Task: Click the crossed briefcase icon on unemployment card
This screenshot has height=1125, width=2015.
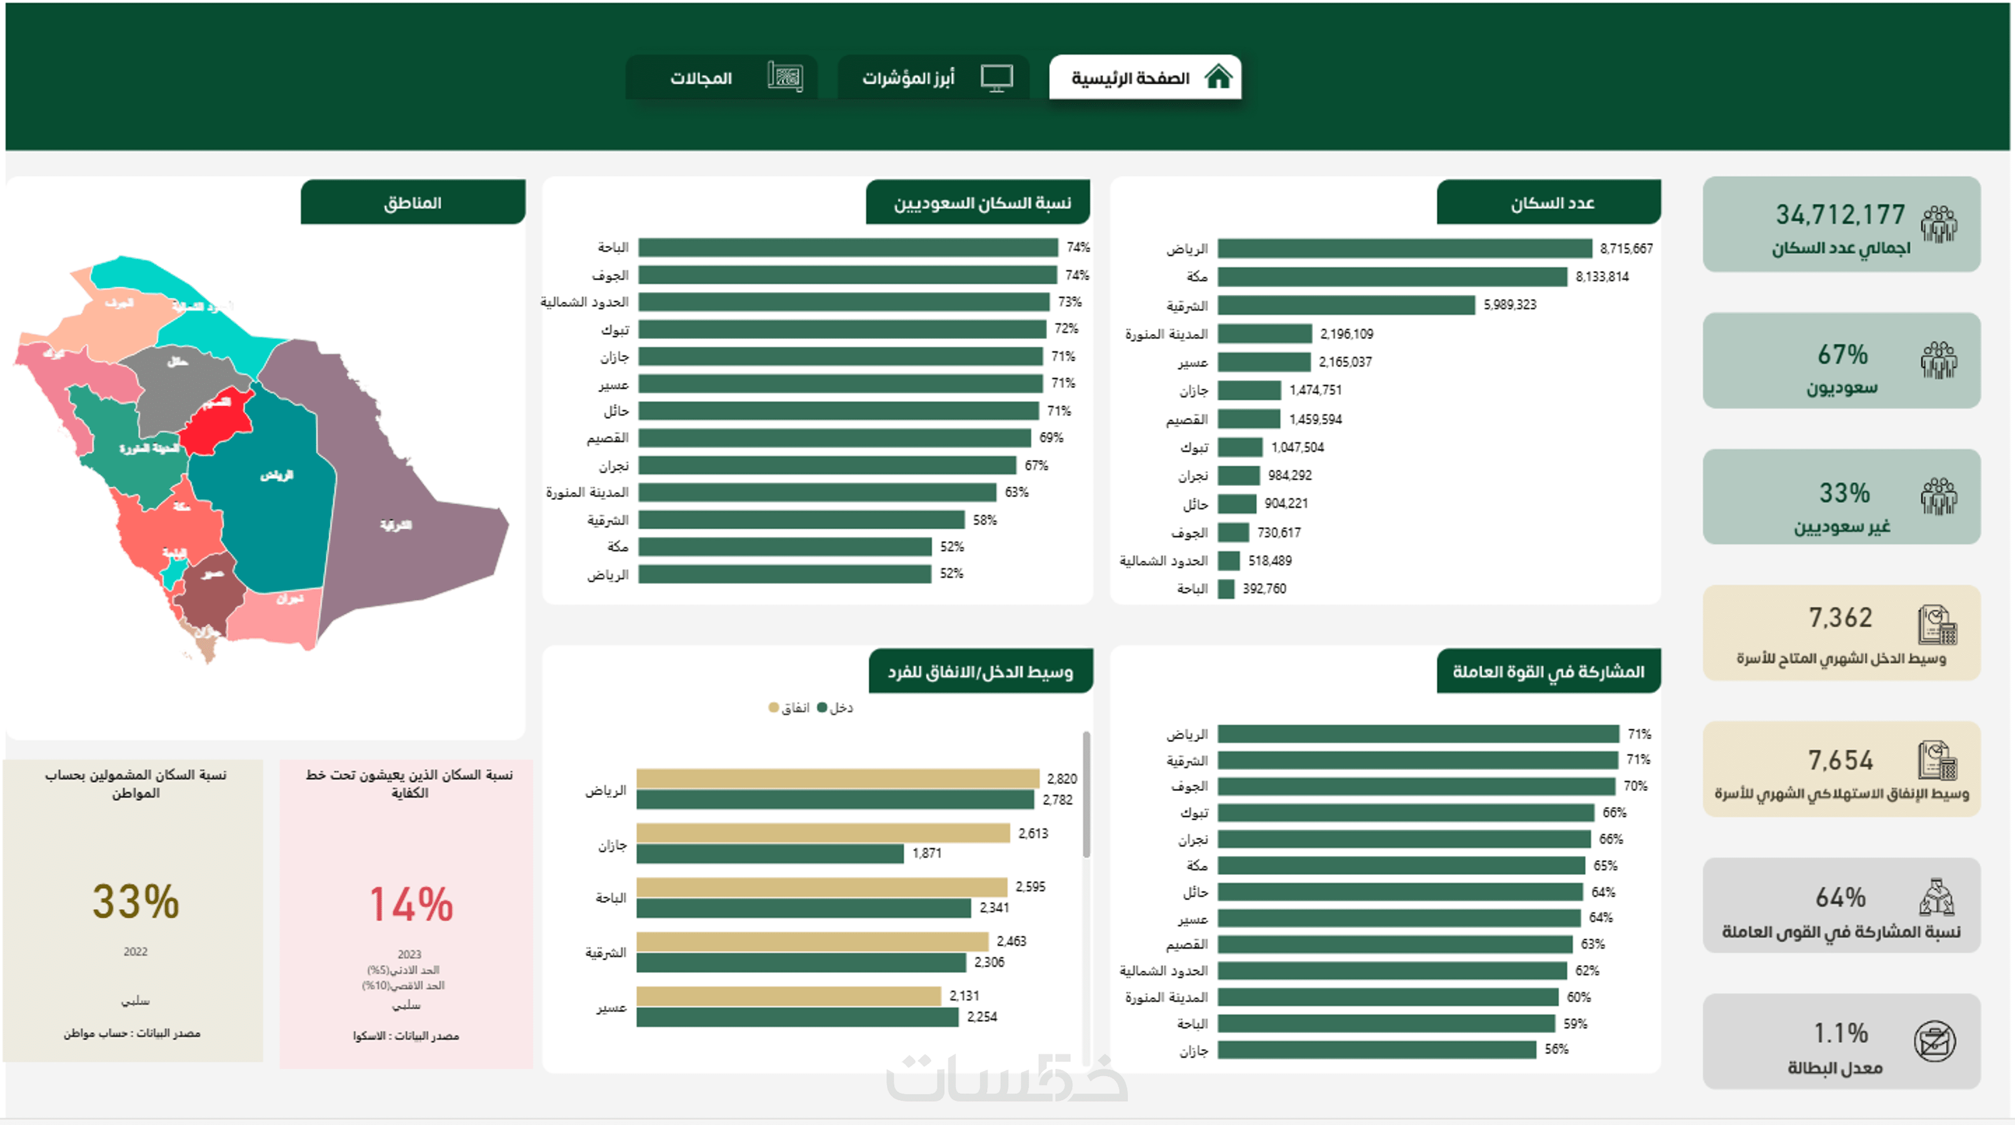Action: point(1934,1042)
